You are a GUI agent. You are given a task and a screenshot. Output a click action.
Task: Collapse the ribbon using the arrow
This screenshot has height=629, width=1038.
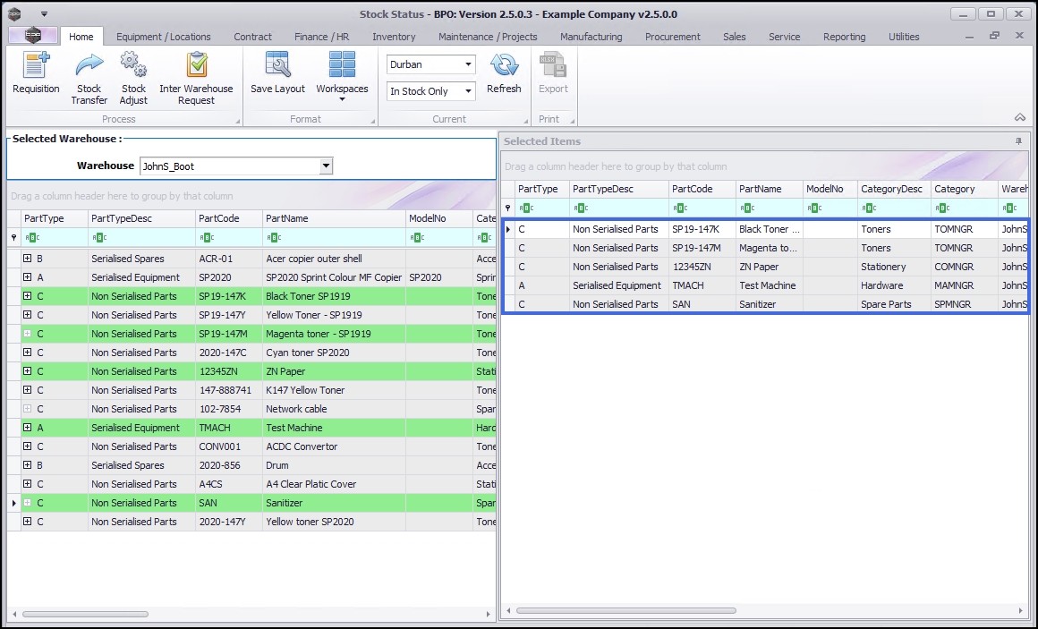(x=1019, y=118)
